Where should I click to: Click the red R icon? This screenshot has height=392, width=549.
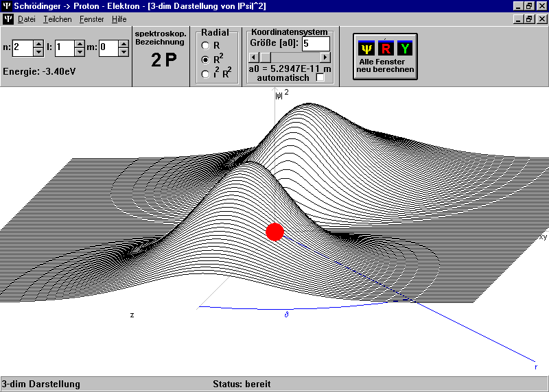[x=386, y=48]
